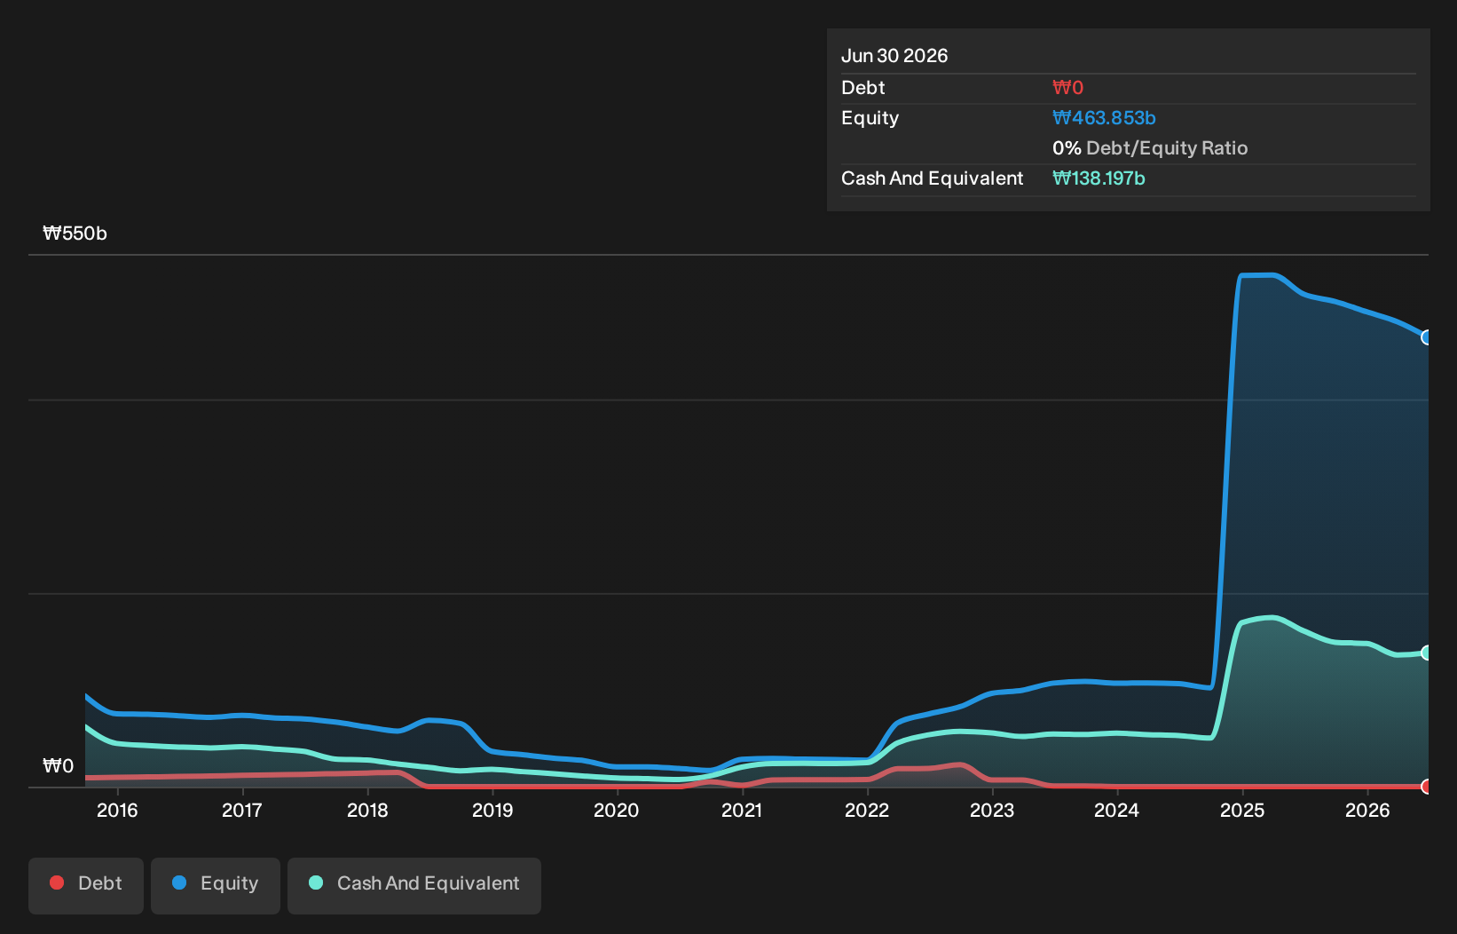This screenshot has height=934, width=1457.
Task: Click the 2024 x-axis label
Action: tap(1116, 810)
